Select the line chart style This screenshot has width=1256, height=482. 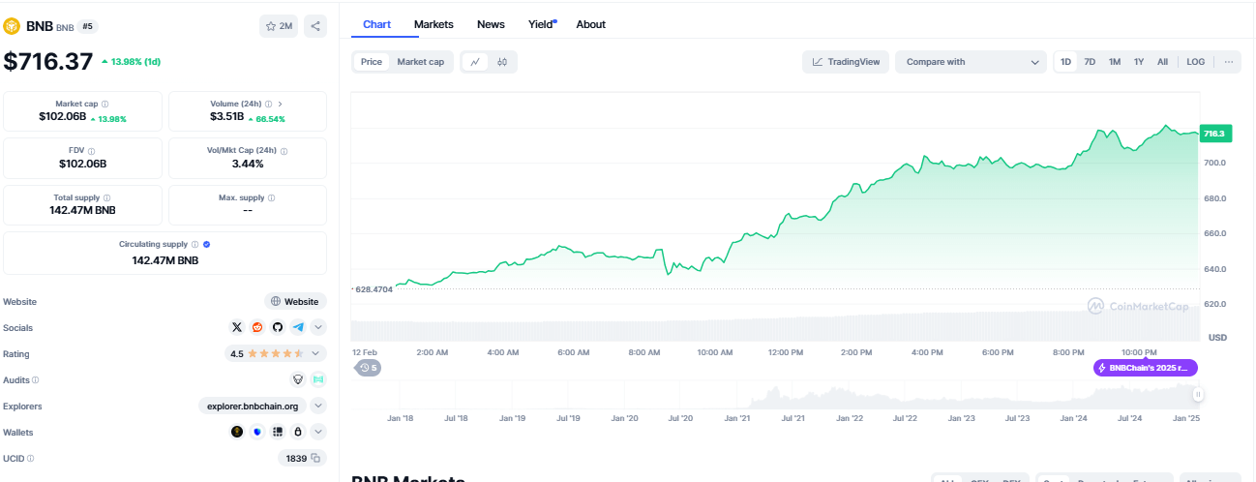tap(475, 62)
